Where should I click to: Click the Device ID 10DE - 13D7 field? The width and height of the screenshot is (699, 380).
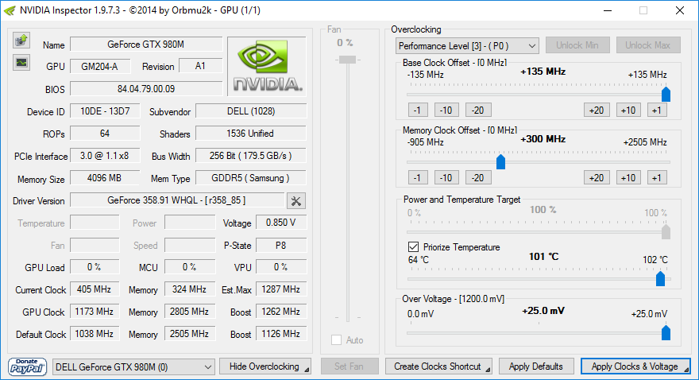point(105,111)
